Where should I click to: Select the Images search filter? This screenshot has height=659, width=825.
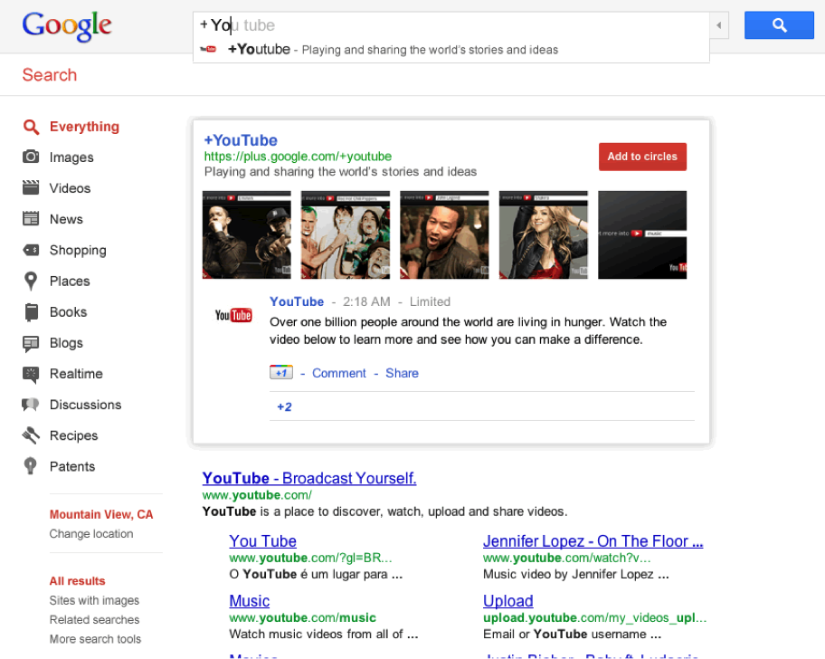pyautogui.click(x=71, y=158)
